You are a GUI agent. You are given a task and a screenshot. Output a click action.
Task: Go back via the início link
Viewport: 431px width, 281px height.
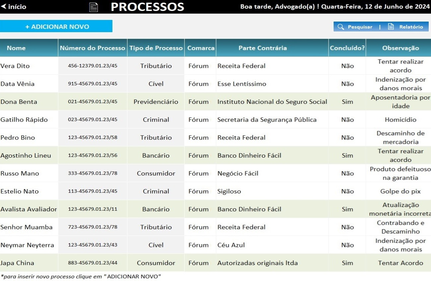click(17, 7)
